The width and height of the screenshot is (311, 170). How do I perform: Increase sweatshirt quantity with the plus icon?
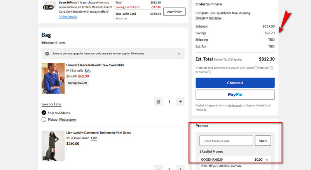click(180, 102)
